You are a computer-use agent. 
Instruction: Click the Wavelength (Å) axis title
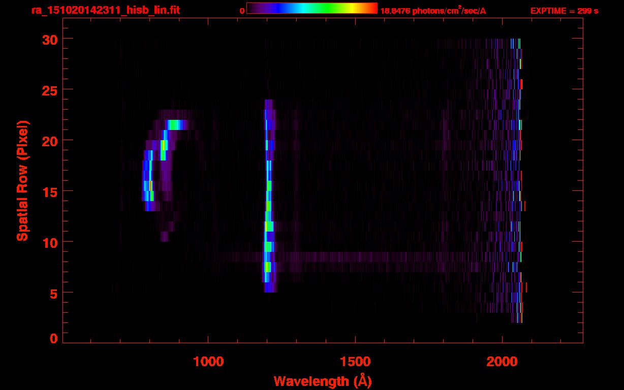323,381
